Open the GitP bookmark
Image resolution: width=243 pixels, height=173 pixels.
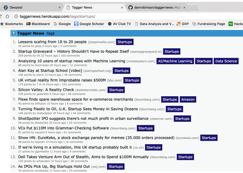pyautogui.click(x=183, y=24)
